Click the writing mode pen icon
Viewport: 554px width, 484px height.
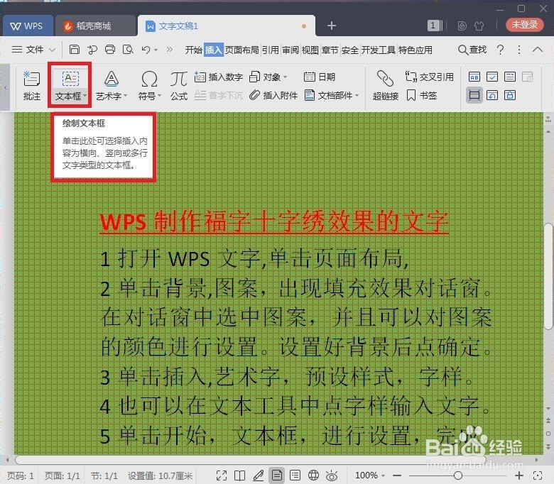tap(259, 475)
